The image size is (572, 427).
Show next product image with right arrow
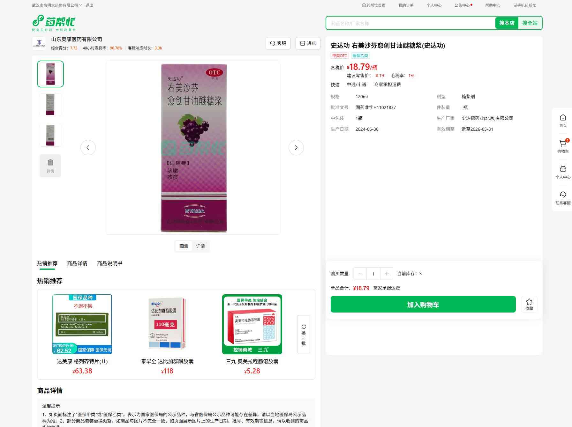tap(296, 148)
